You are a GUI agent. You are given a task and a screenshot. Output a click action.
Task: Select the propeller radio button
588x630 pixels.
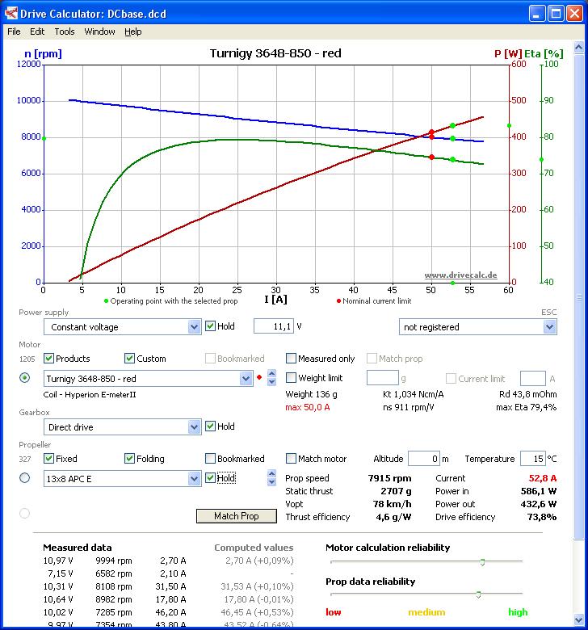click(x=24, y=477)
